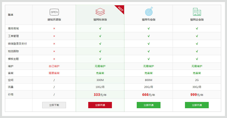Click the 10G/月 traffic value

[100, 87]
